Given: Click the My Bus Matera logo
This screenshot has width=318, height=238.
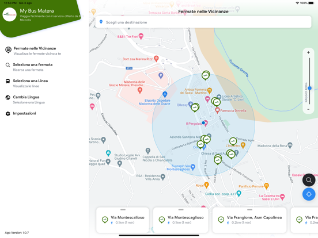Looking at the screenshot, I should [x=9, y=14].
